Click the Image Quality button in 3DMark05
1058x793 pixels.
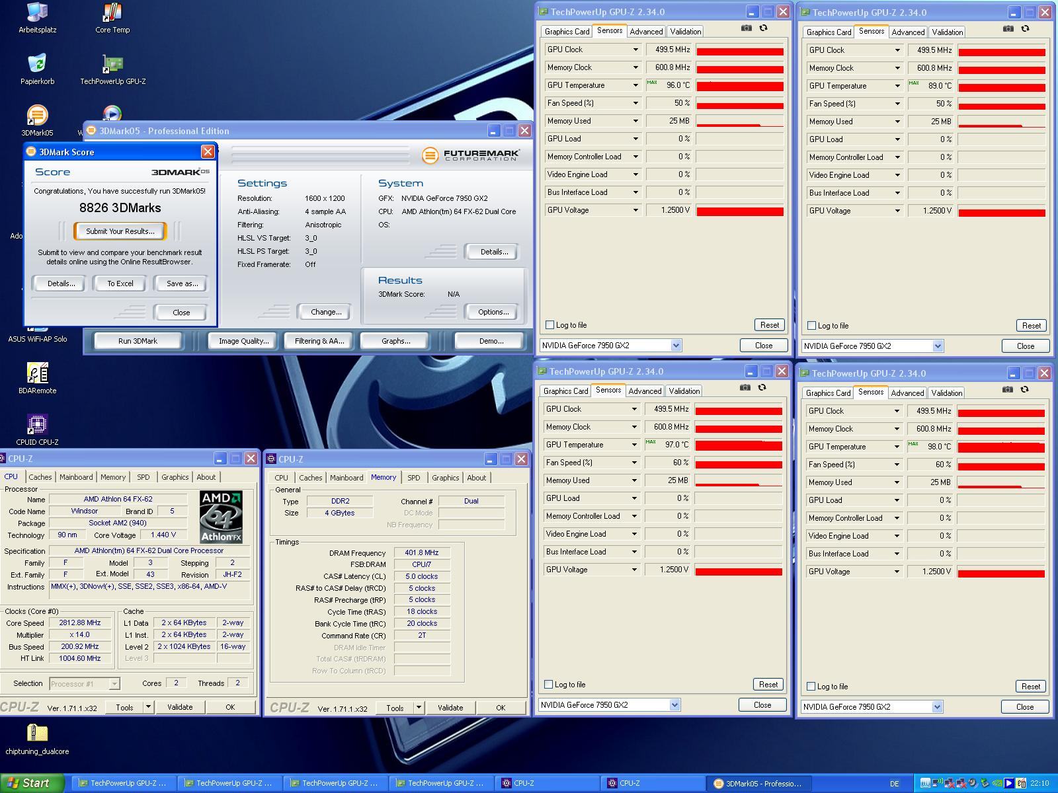coord(243,341)
